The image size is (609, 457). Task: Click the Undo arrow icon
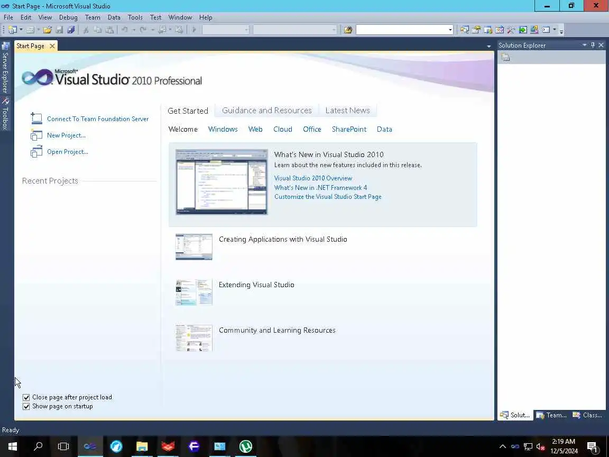125,30
